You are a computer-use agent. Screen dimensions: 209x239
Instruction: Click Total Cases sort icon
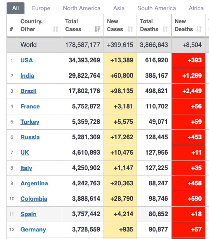pos(97,29)
